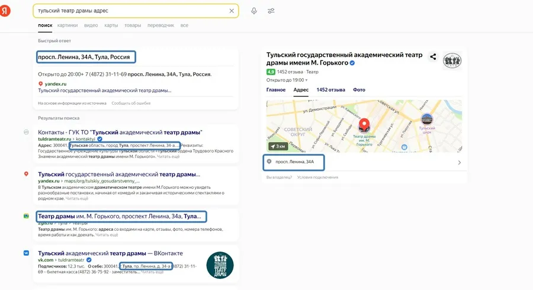Open tuldramteatr.ru kontaktyi breadcrumb link
The height and width of the screenshot is (290, 533).
(66, 139)
